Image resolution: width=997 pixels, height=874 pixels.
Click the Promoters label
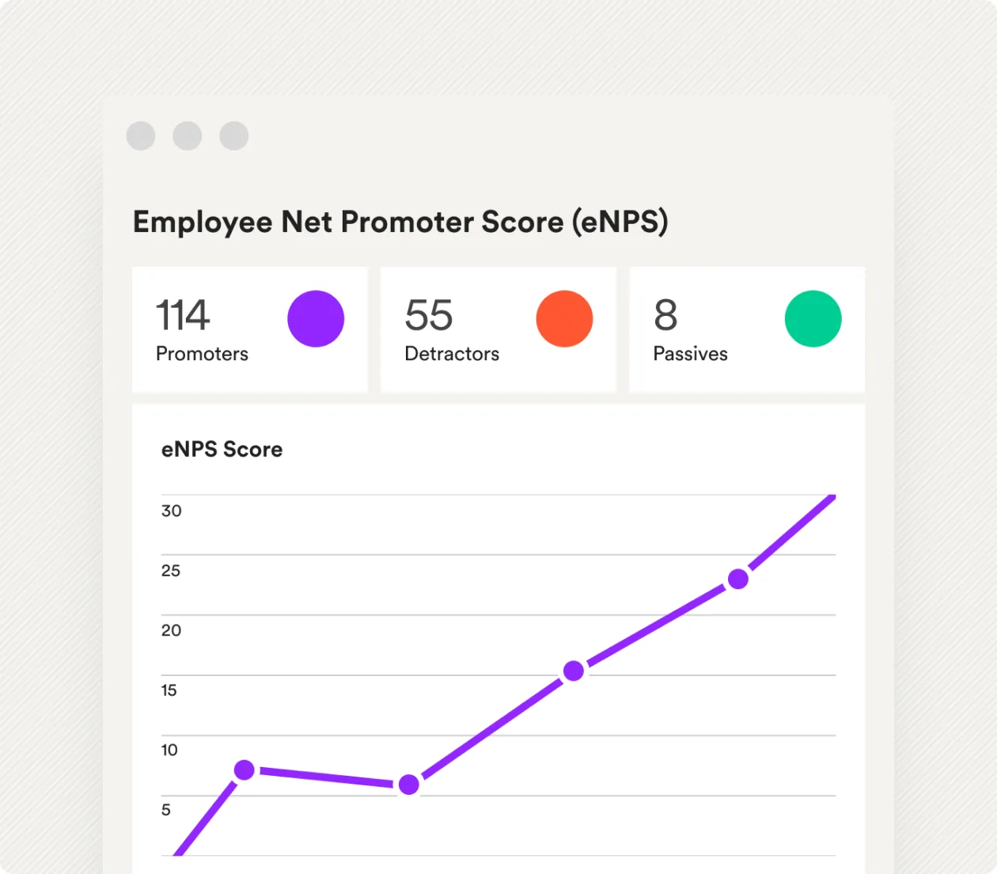(202, 354)
